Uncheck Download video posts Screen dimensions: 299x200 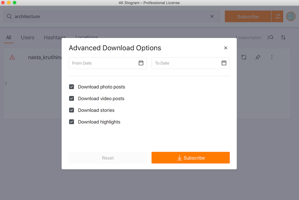72,99
